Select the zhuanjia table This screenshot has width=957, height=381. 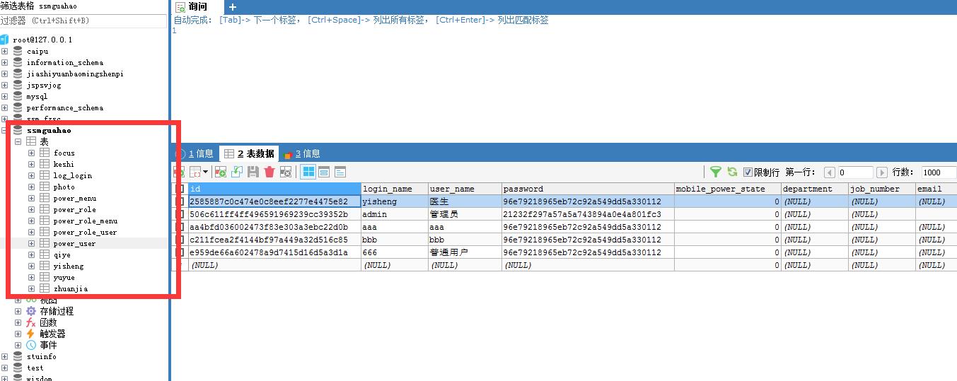[71, 288]
